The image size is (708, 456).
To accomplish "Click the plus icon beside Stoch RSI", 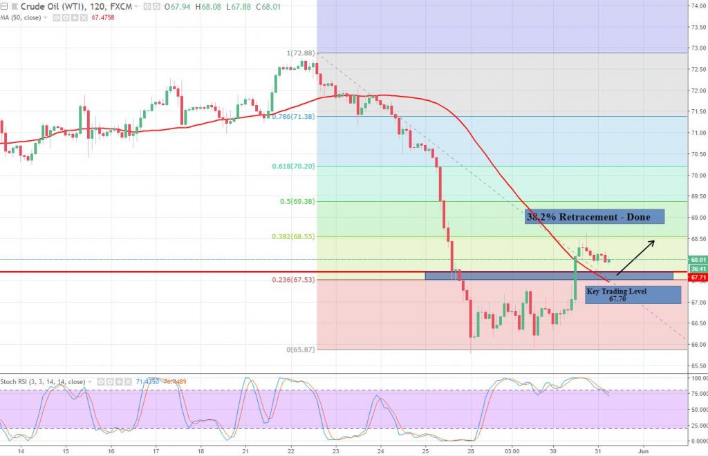I will (119, 381).
